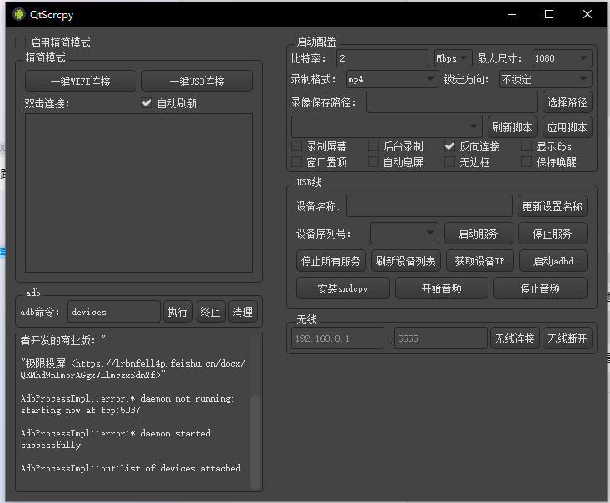Click the adb命令 input field
Viewport: 610px width, 503px height.
pos(113,312)
